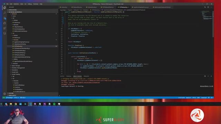Switch to Visual Studio Code in the taskbar

[x=30, y=104]
